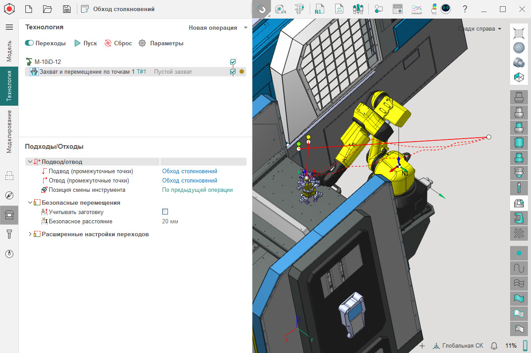
Task: Click the notification bell in status bar
Action: click(494, 345)
